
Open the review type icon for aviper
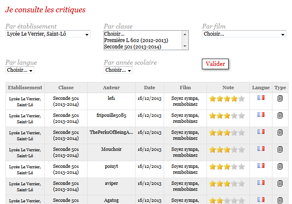click(280, 183)
